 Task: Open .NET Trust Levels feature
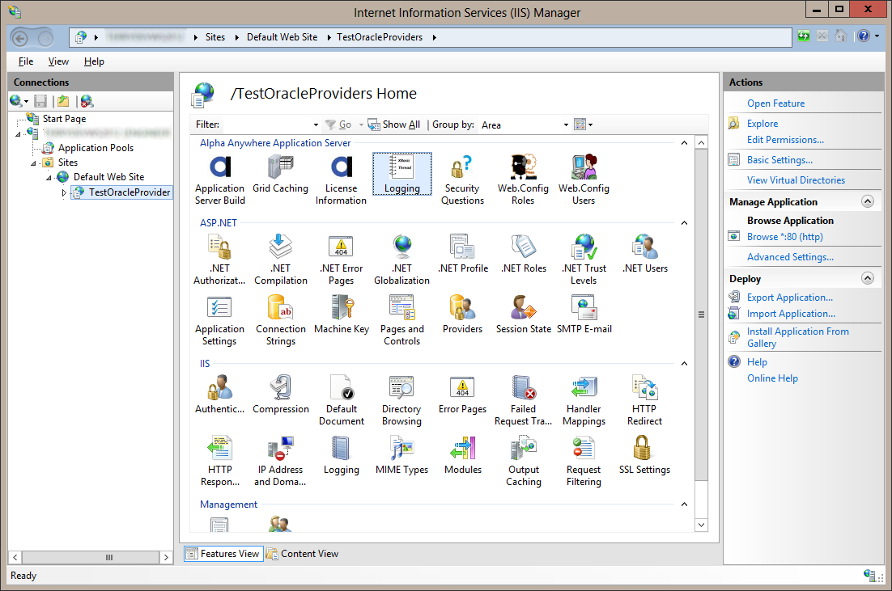(x=584, y=260)
